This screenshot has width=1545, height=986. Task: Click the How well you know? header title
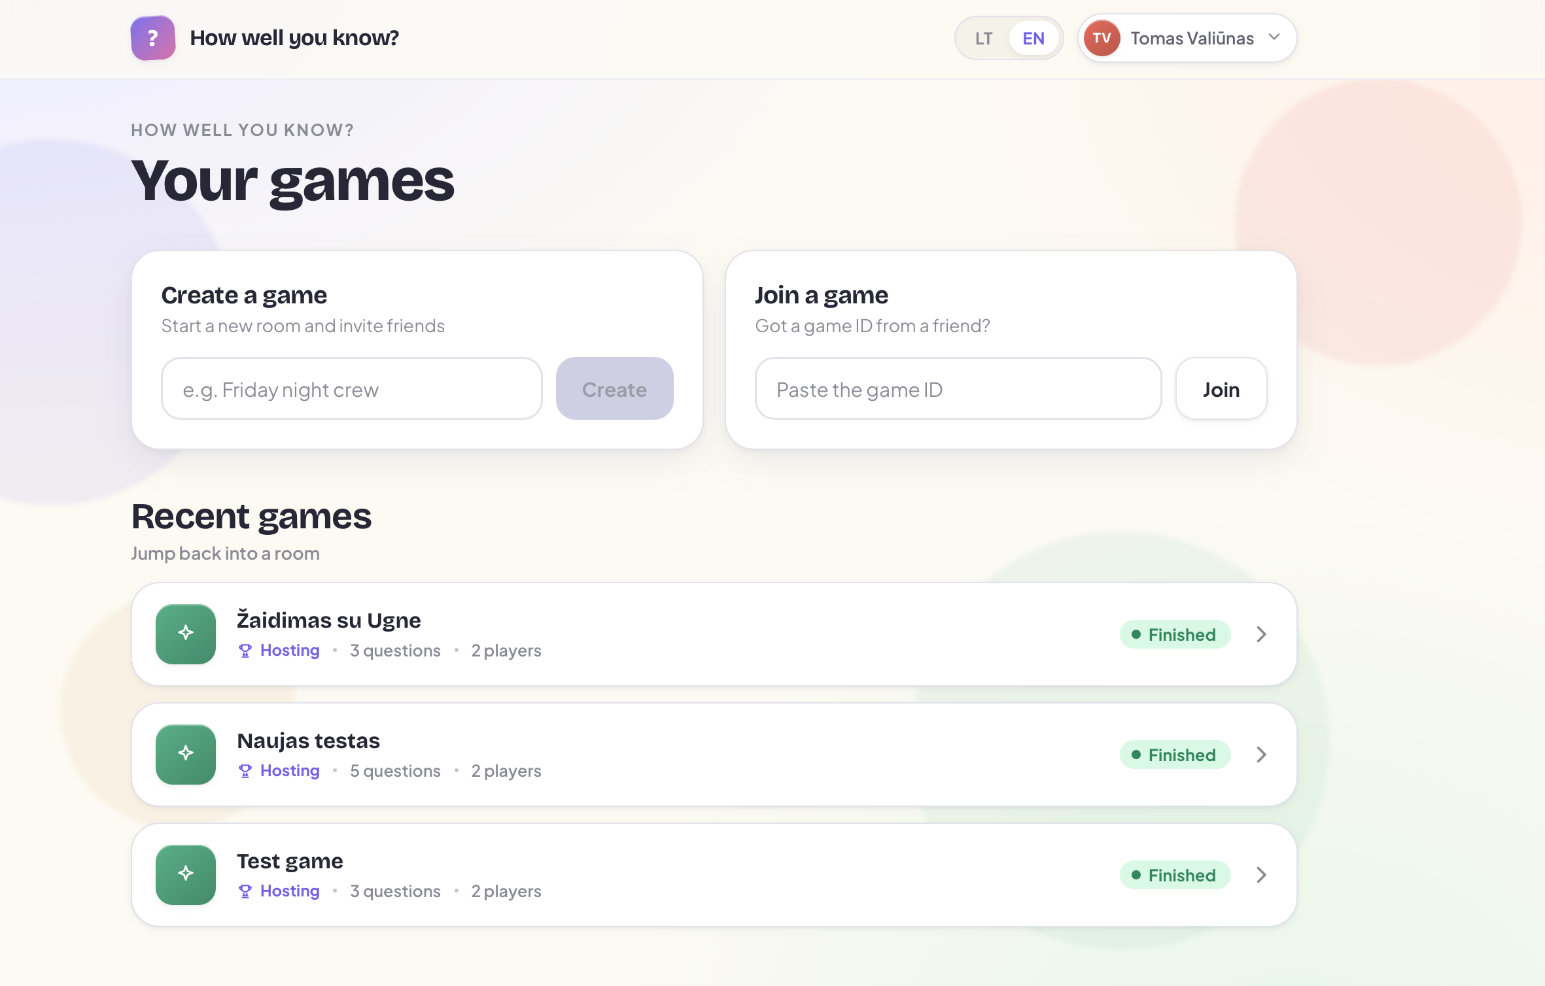tap(294, 38)
